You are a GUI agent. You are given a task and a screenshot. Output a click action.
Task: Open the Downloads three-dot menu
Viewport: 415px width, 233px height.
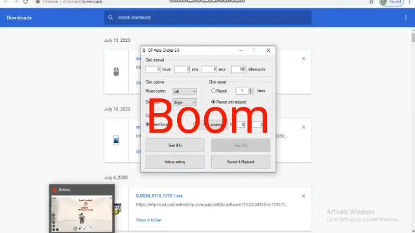405,17
